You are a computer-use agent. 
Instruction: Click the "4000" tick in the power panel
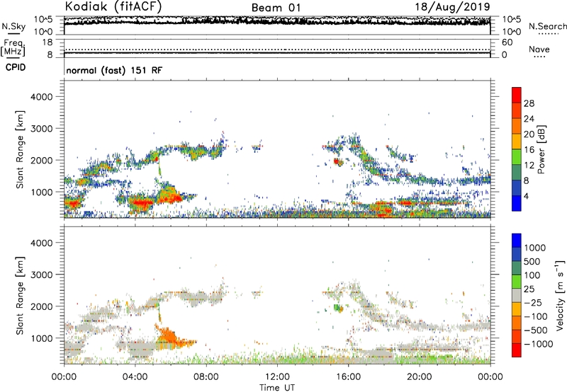click(41, 97)
